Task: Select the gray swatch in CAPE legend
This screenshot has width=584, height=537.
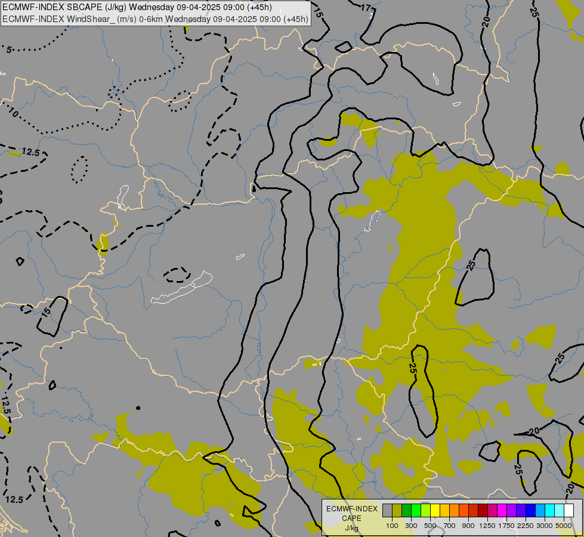Action: click(x=387, y=511)
